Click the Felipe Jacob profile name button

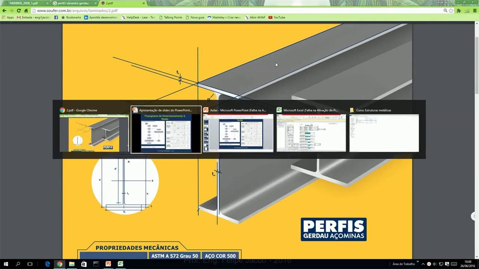point(444,2)
